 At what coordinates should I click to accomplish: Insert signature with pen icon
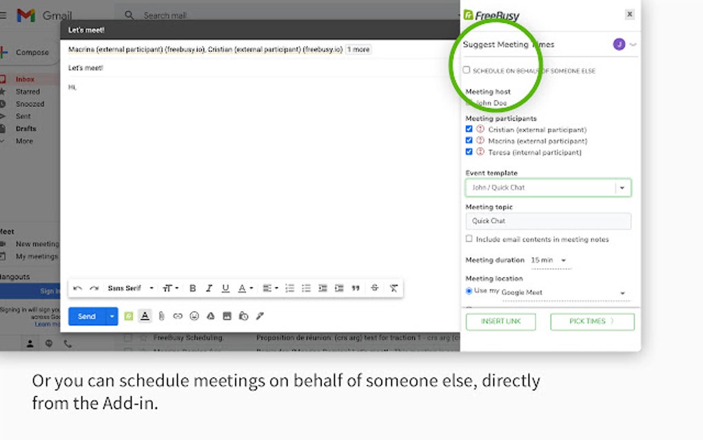(260, 317)
